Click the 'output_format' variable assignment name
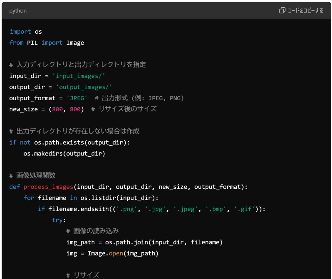 (x=32, y=98)
